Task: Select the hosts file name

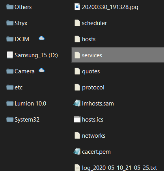Action: [x=89, y=39]
